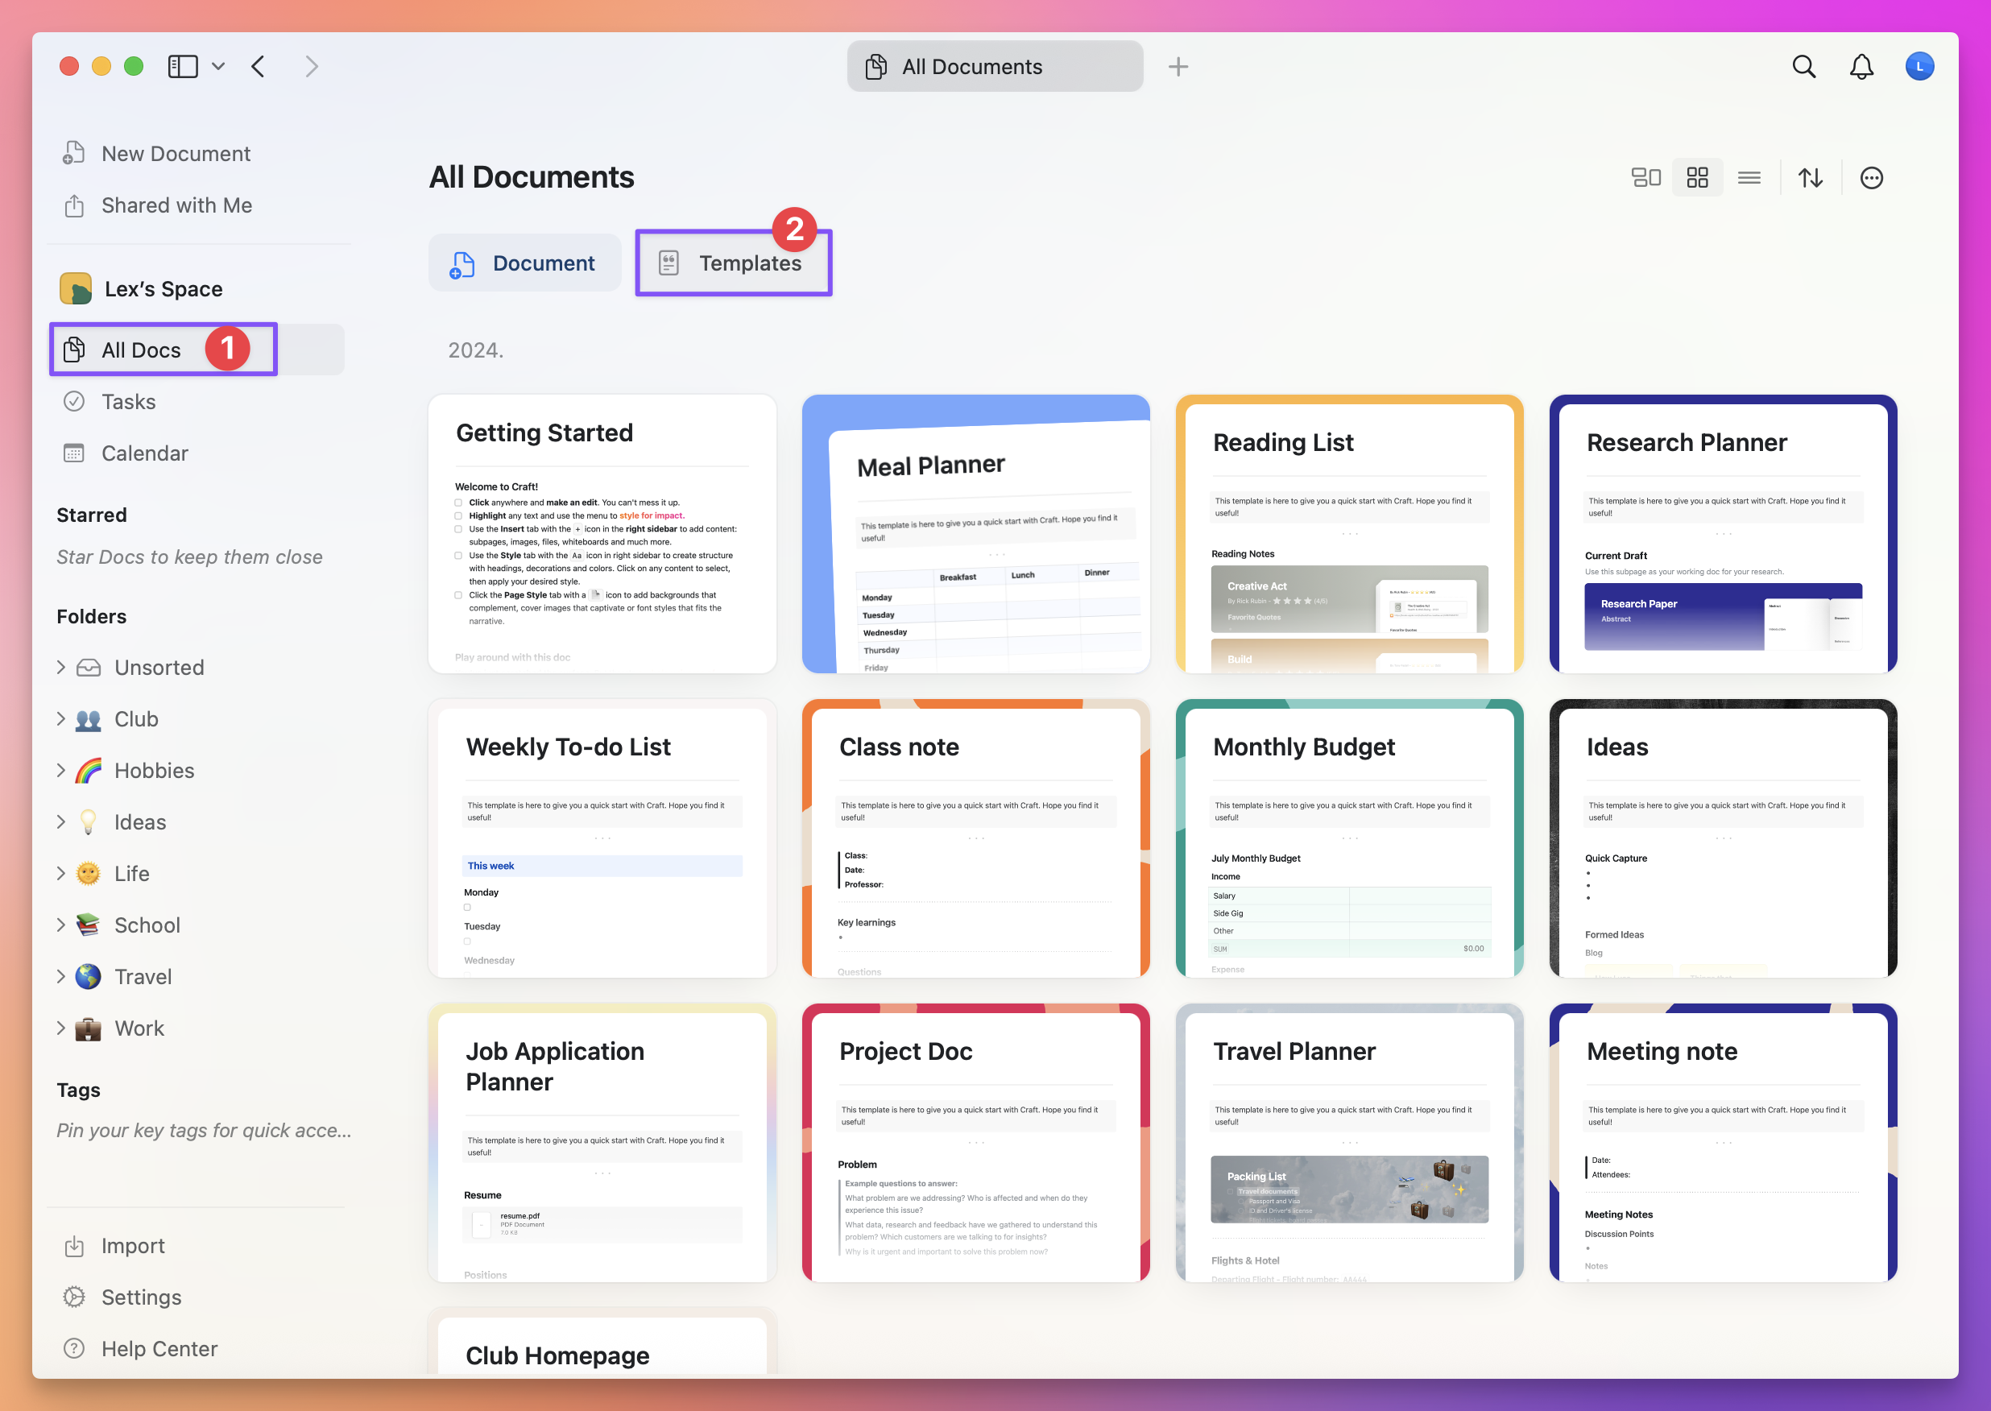Click New Document

(176, 153)
